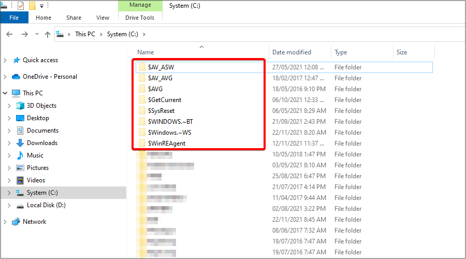Select the $SysReset folder icon
Screen dimensions: 466x259
pyautogui.click(x=142, y=111)
